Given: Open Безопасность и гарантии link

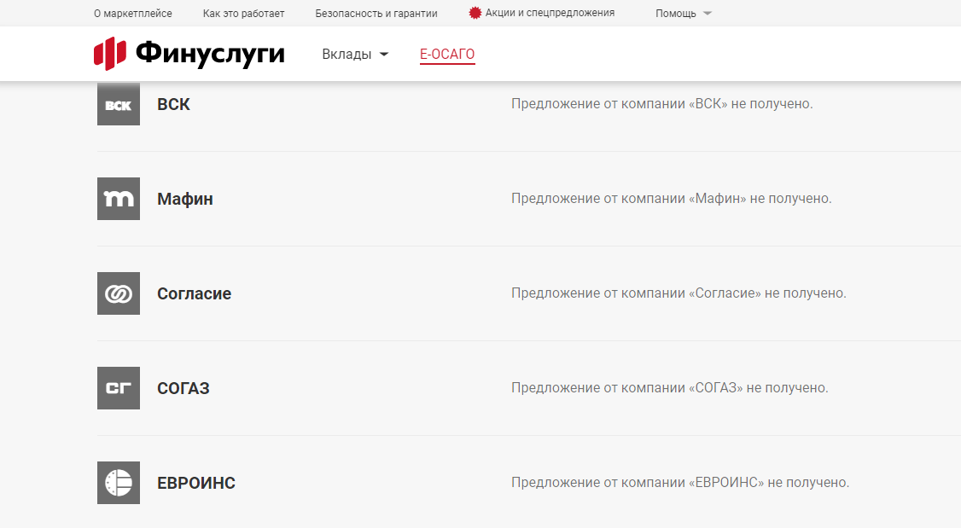Looking at the screenshot, I should pyautogui.click(x=376, y=14).
